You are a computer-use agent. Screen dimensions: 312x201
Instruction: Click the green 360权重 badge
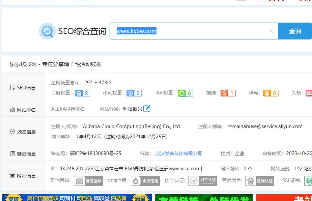pos(185,93)
